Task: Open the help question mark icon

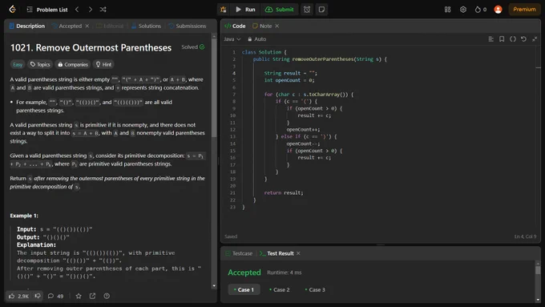Action: pyautogui.click(x=107, y=296)
